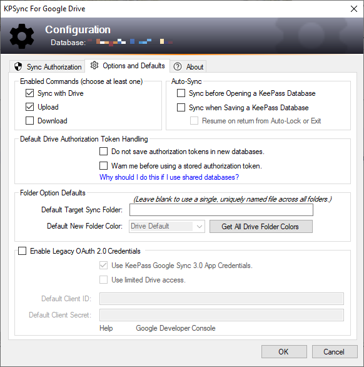This screenshot has width=364, height=367.
Task: Click the Auto-Sync group label
Action: pos(186,81)
